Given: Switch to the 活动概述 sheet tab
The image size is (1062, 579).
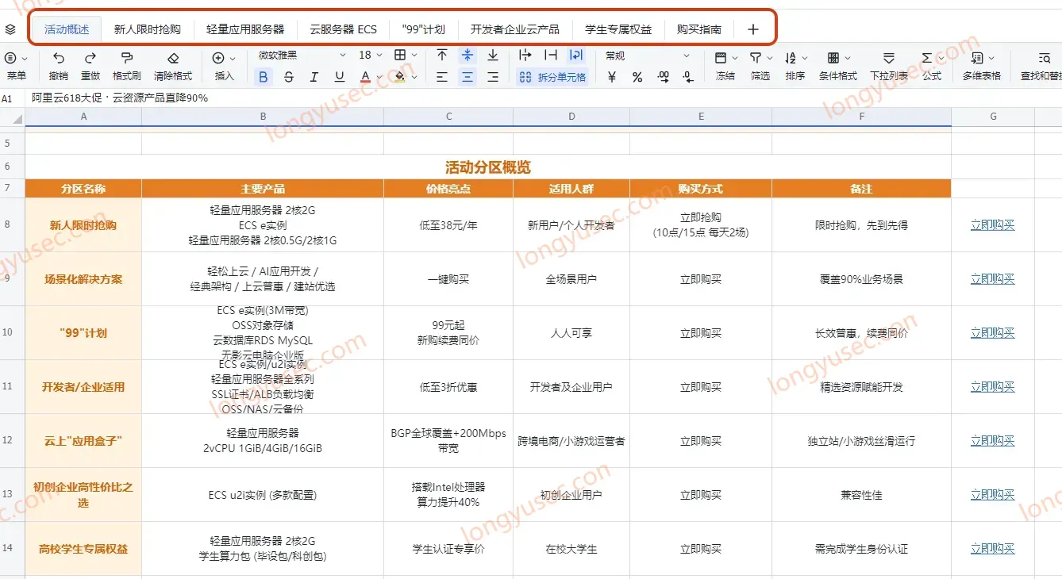Looking at the screenshot, I should point(67,29).
